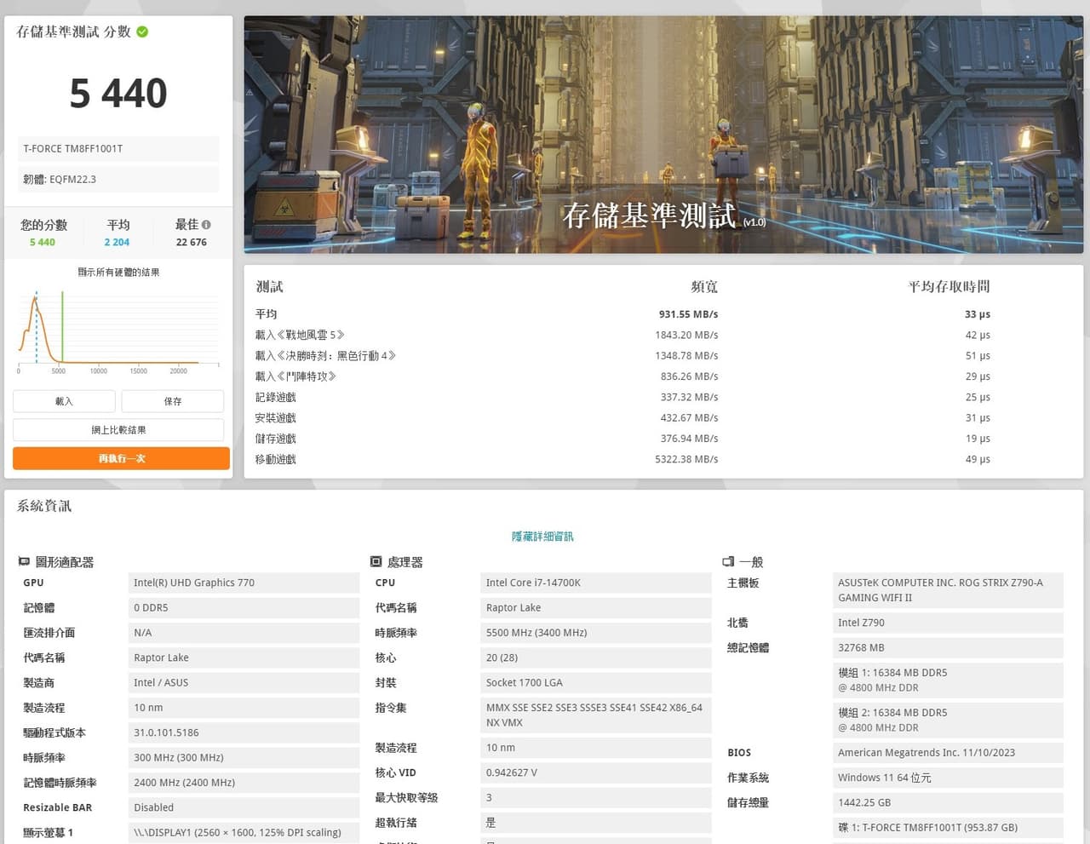This screenshot has height=844, width=1090.
Task: Open 網上比較結果 to compare online
Action: point(118,430)
